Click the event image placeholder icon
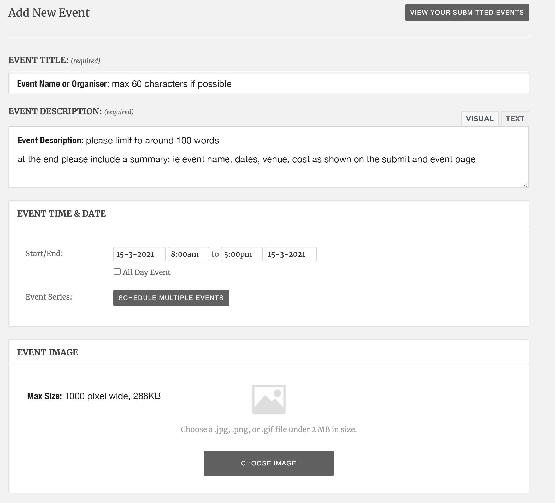555x503 pixels. coord(269,399)
